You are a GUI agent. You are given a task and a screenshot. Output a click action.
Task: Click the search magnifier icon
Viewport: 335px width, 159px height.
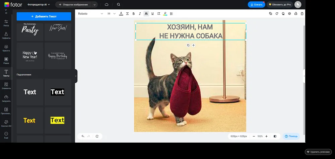coord(119,5)
